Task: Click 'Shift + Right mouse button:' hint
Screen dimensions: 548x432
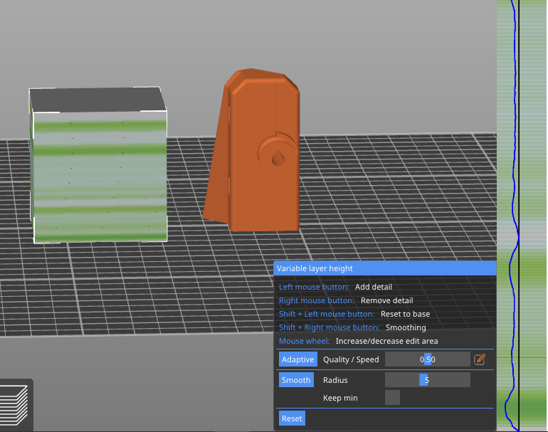Action: click(x=330, y=327)
